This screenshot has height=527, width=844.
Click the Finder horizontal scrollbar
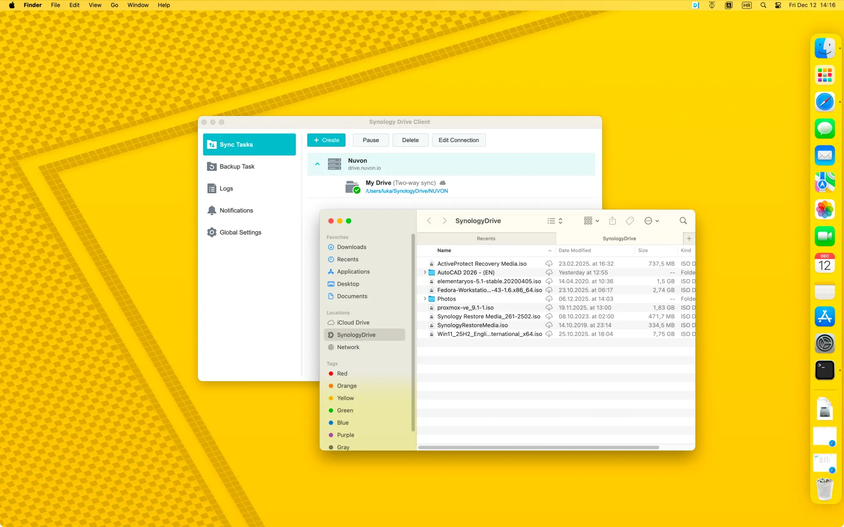point(538,447)
